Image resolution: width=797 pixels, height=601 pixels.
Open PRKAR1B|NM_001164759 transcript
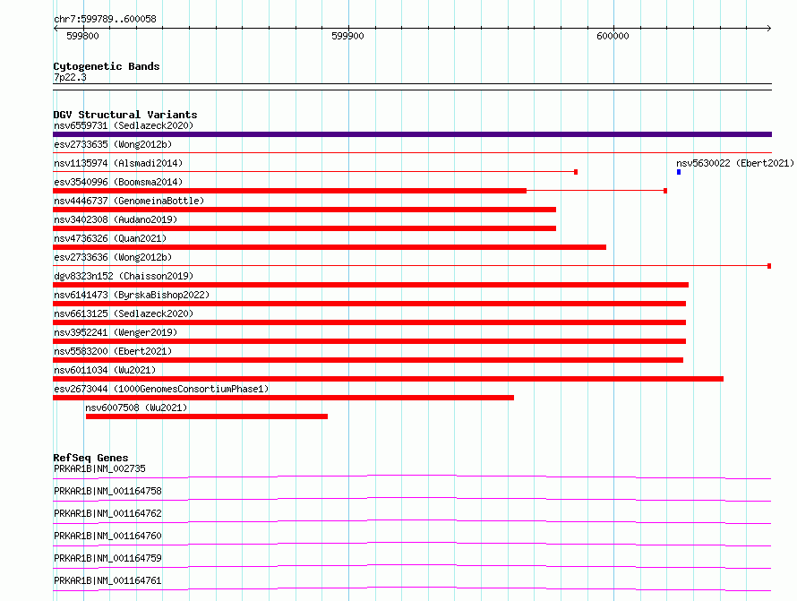[x=107, y=558]
